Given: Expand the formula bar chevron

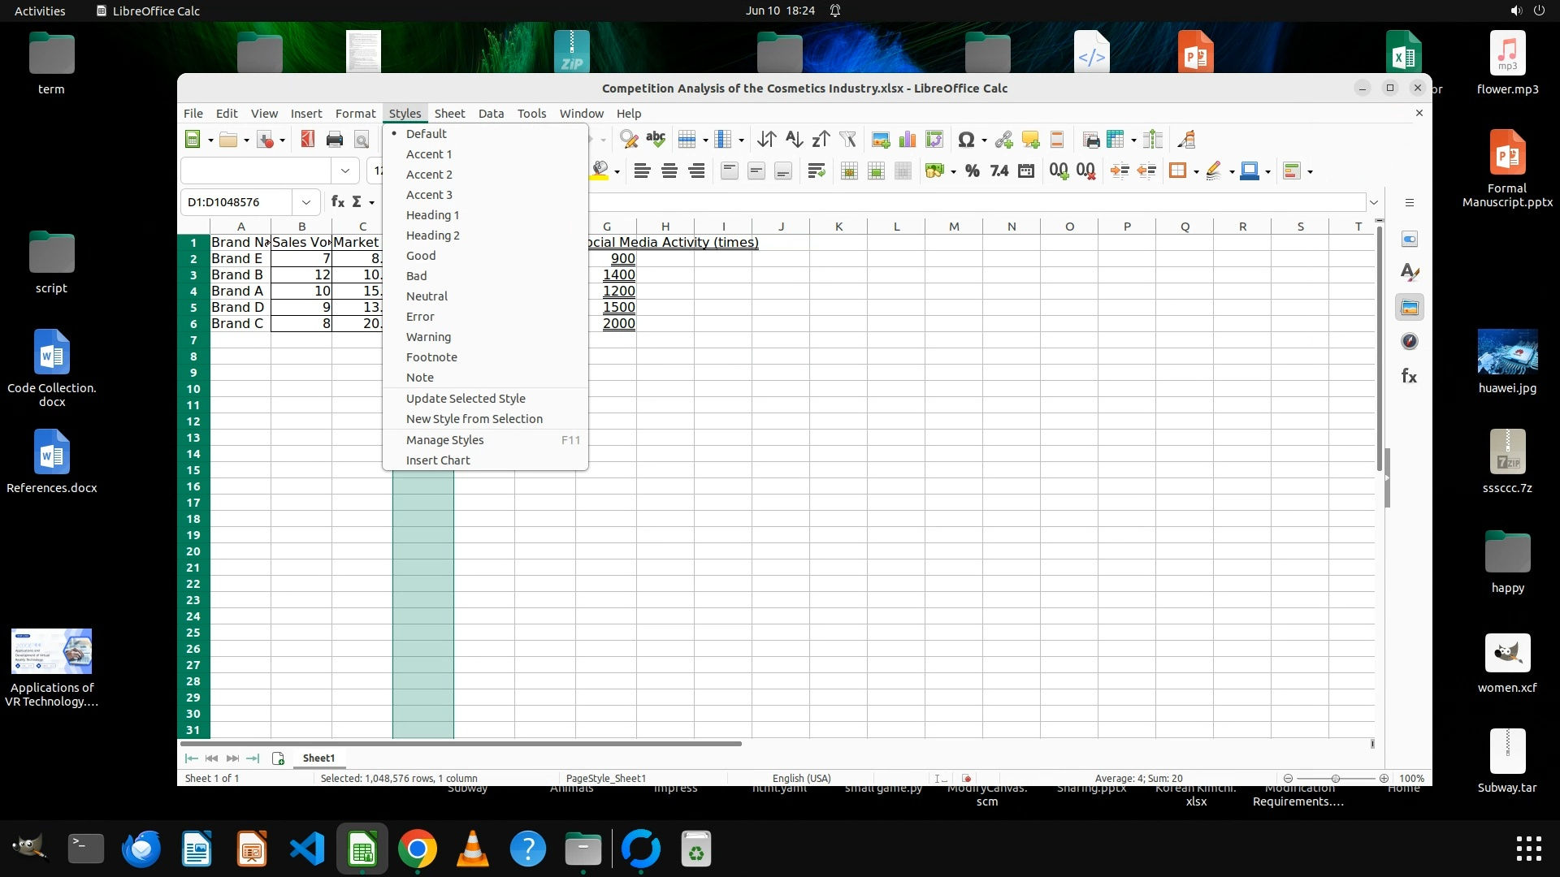Looking at the screenshot, I should [x=1374, y=202].
